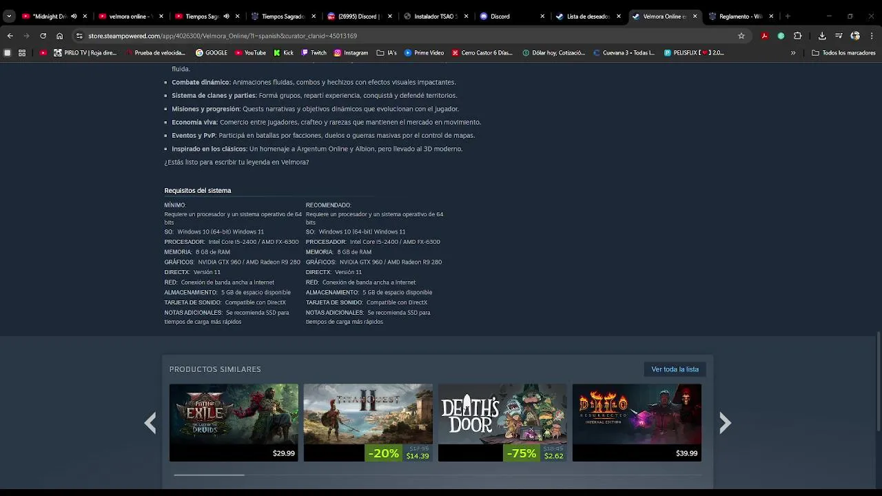Switch to the Midnight Dri YouTube tab

(x=48, y=16)
